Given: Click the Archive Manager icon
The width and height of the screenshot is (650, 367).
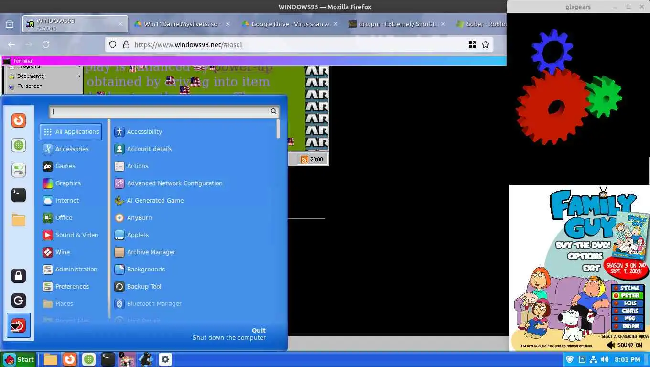Looking at the screenshot, I should (x=119, y=252).
